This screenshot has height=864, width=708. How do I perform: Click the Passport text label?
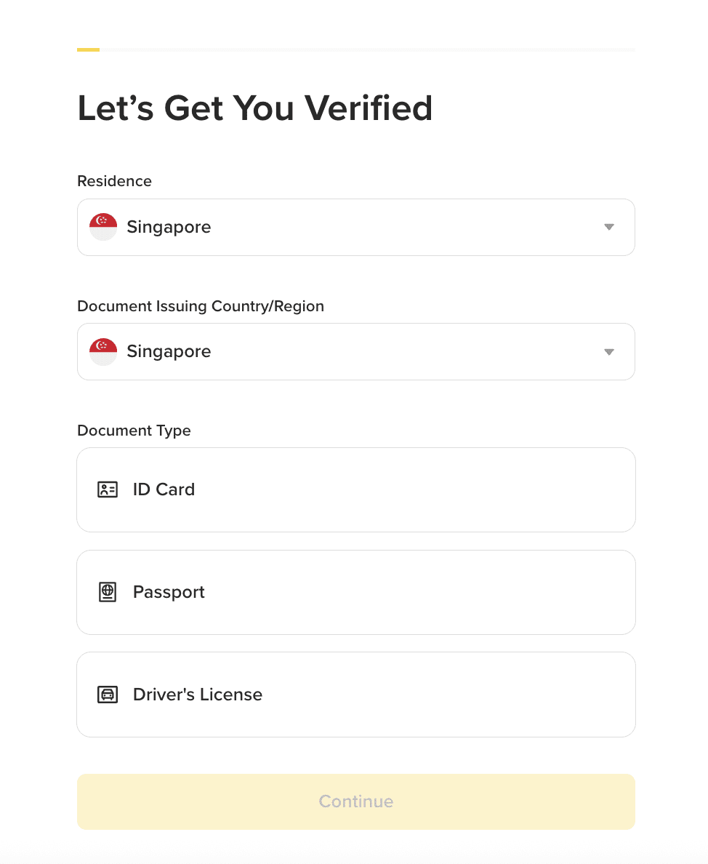169,592
